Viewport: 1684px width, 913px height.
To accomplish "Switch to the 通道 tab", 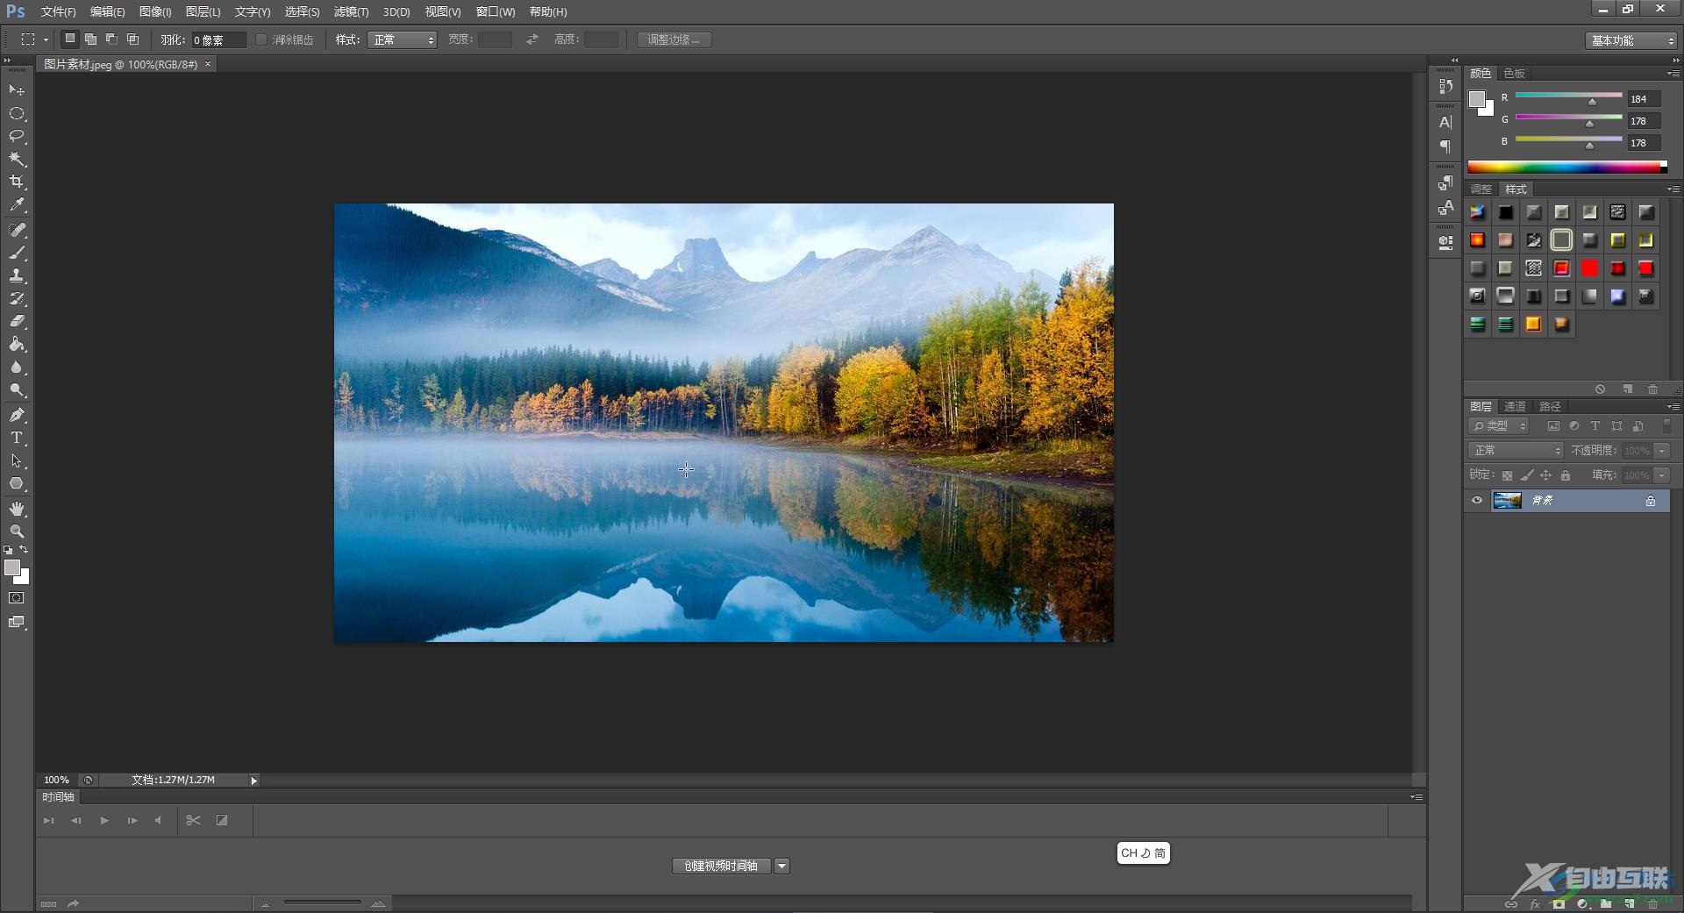I will pyautogui.click(x=1515, y=407).
